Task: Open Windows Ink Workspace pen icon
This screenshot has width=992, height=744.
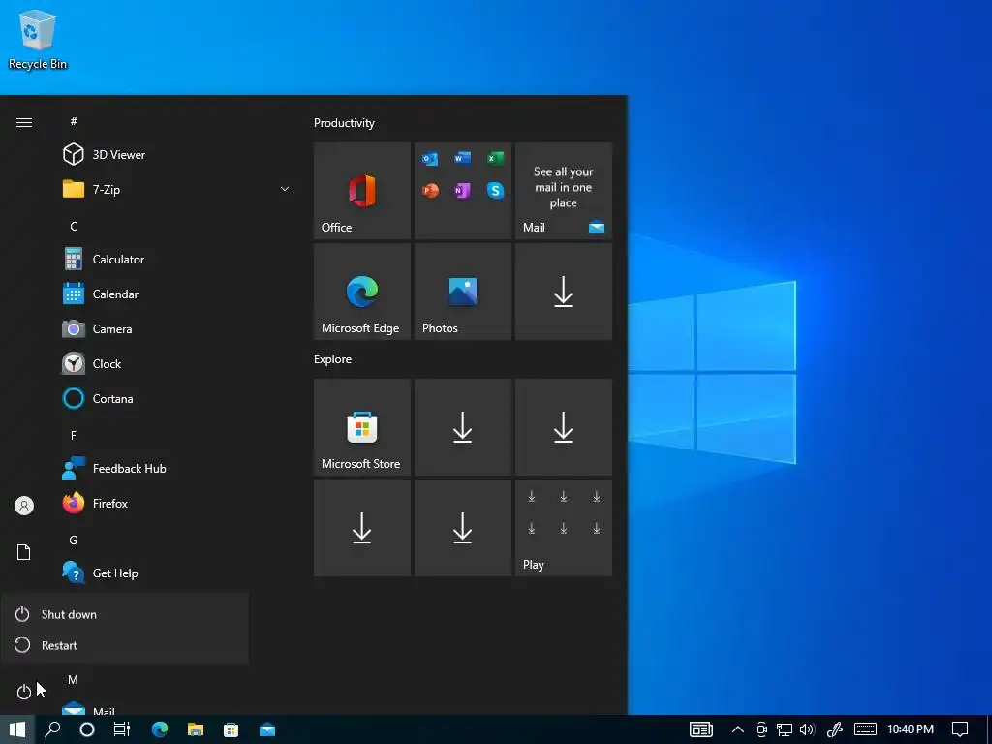Action: pyautogui.click(x=835, y=729)
